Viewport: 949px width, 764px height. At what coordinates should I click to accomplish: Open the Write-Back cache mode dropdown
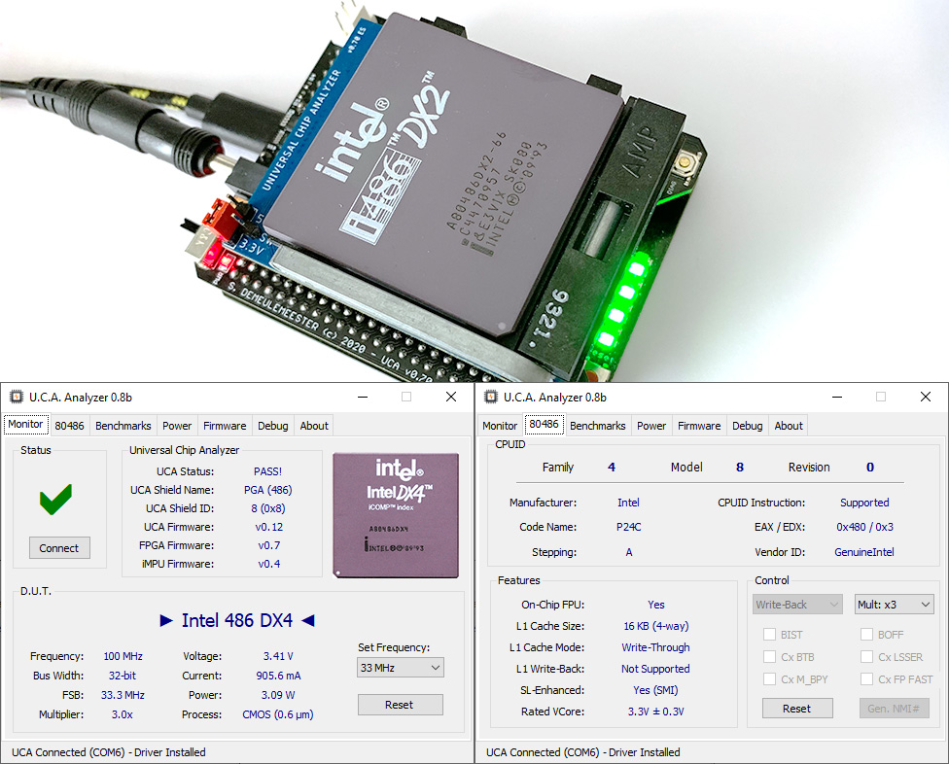[797, 605]
